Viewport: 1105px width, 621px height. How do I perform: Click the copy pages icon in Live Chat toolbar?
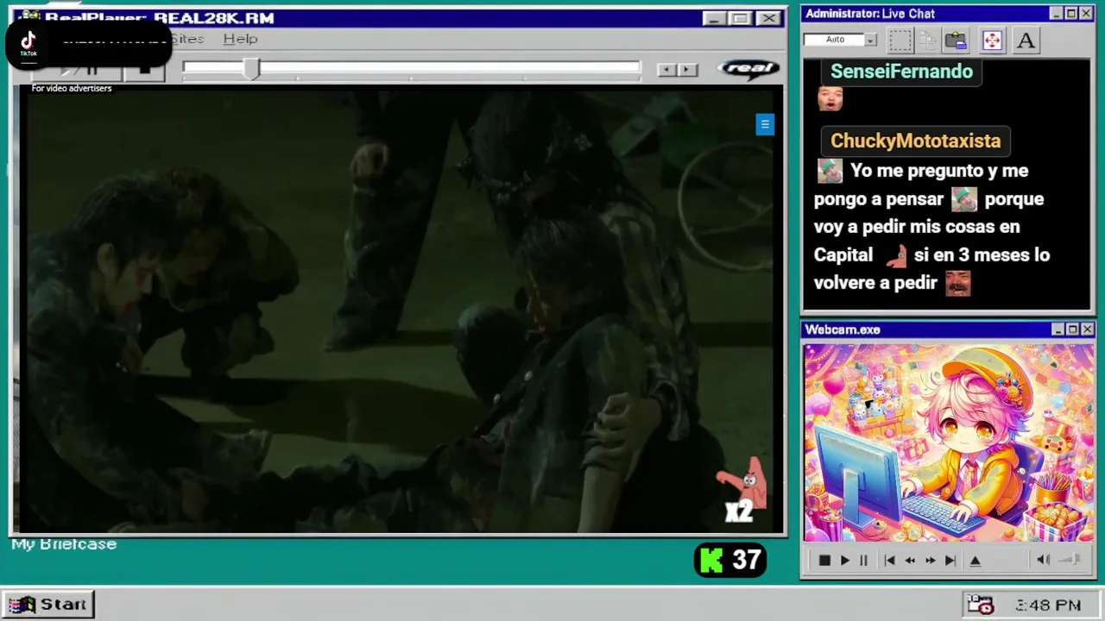pyautogui.click(x=928, y=41)
